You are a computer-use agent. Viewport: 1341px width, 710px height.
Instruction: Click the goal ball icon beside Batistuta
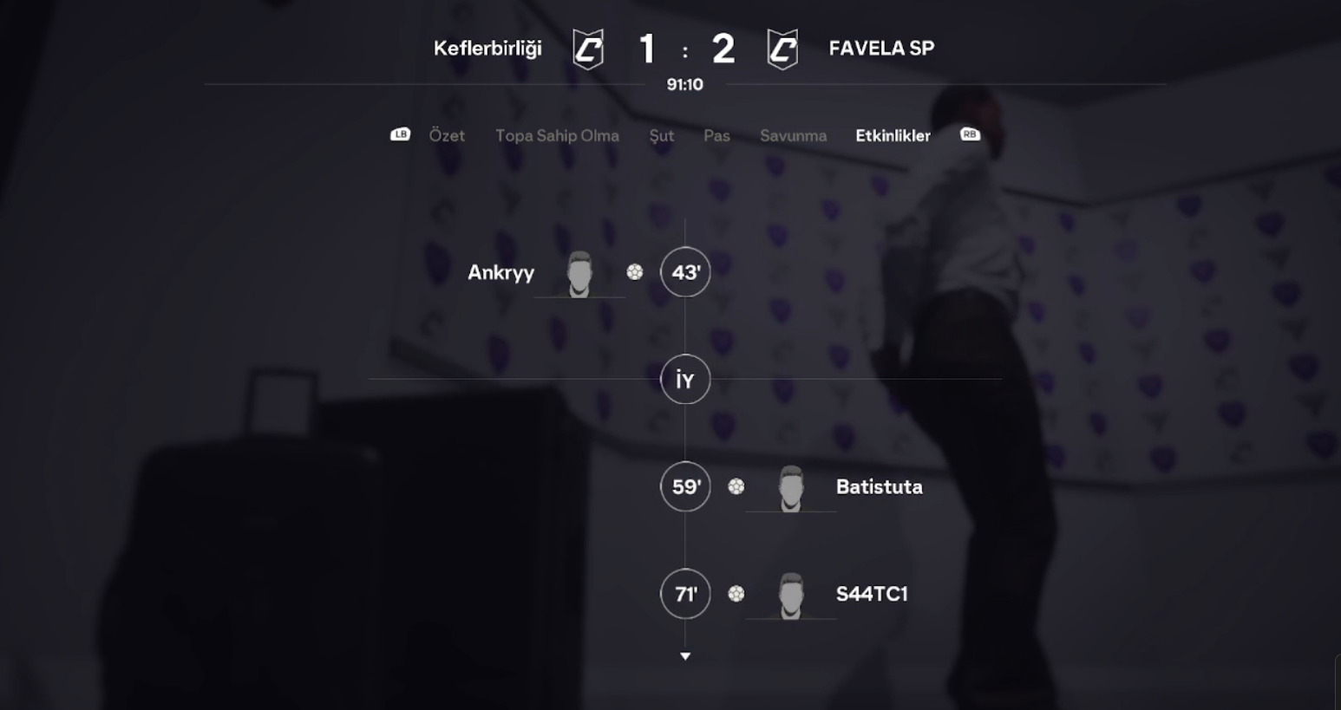(x=736, y=486)
